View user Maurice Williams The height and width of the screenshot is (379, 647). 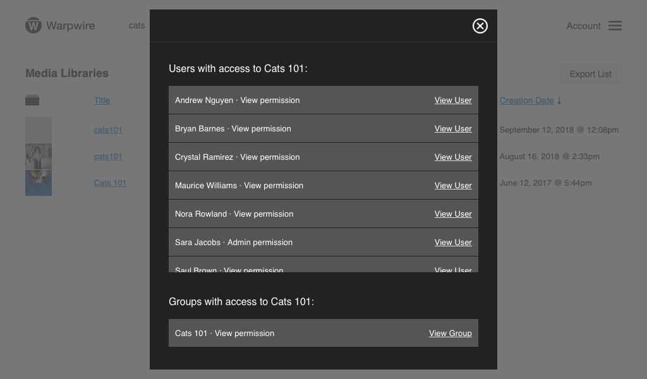[453, 186]
